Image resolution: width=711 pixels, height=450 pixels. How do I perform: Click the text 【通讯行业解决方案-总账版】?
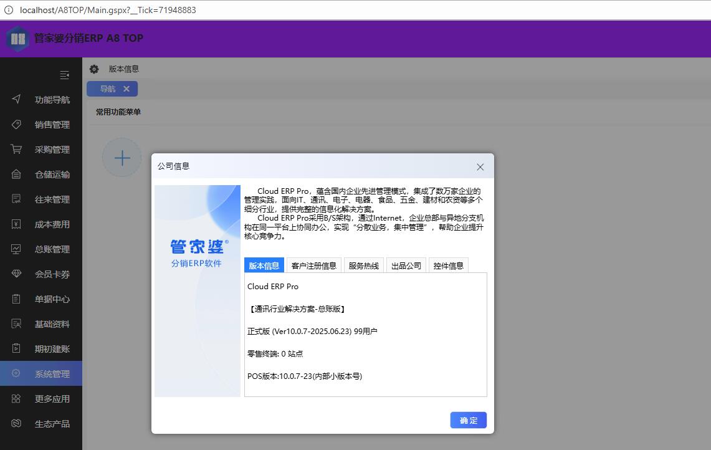pyautogui.click(x=298, y=309)
